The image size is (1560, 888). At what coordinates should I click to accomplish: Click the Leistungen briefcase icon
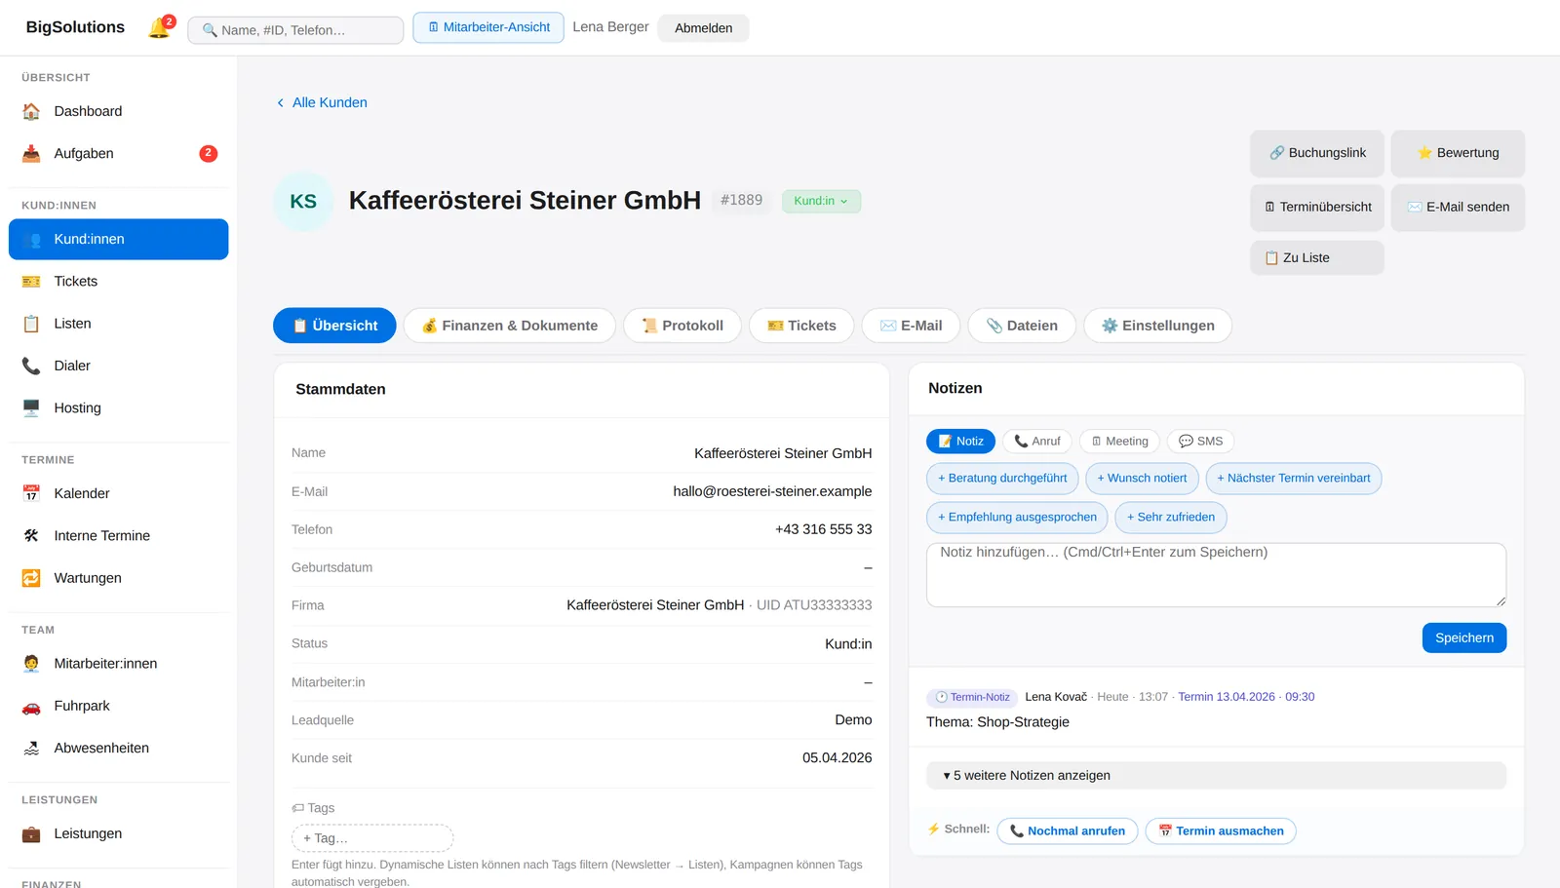pos(31,833)
